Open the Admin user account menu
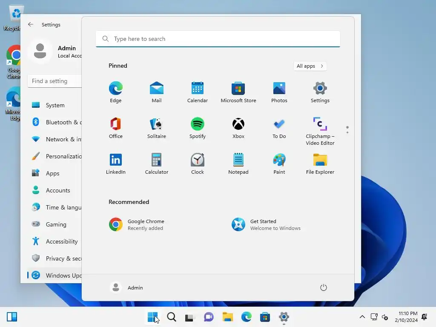The height and width of the screenshot is (327, 436). 127,287
